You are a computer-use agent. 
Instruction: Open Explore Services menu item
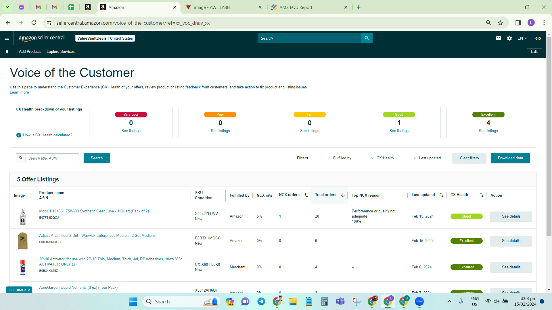[60, 52]
